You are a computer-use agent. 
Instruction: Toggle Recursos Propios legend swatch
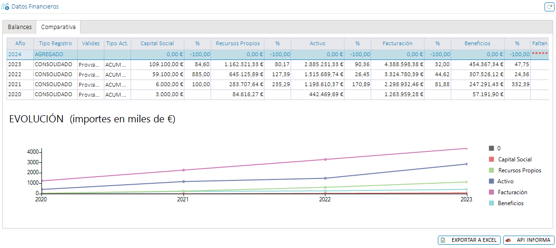tap(492, 170)
